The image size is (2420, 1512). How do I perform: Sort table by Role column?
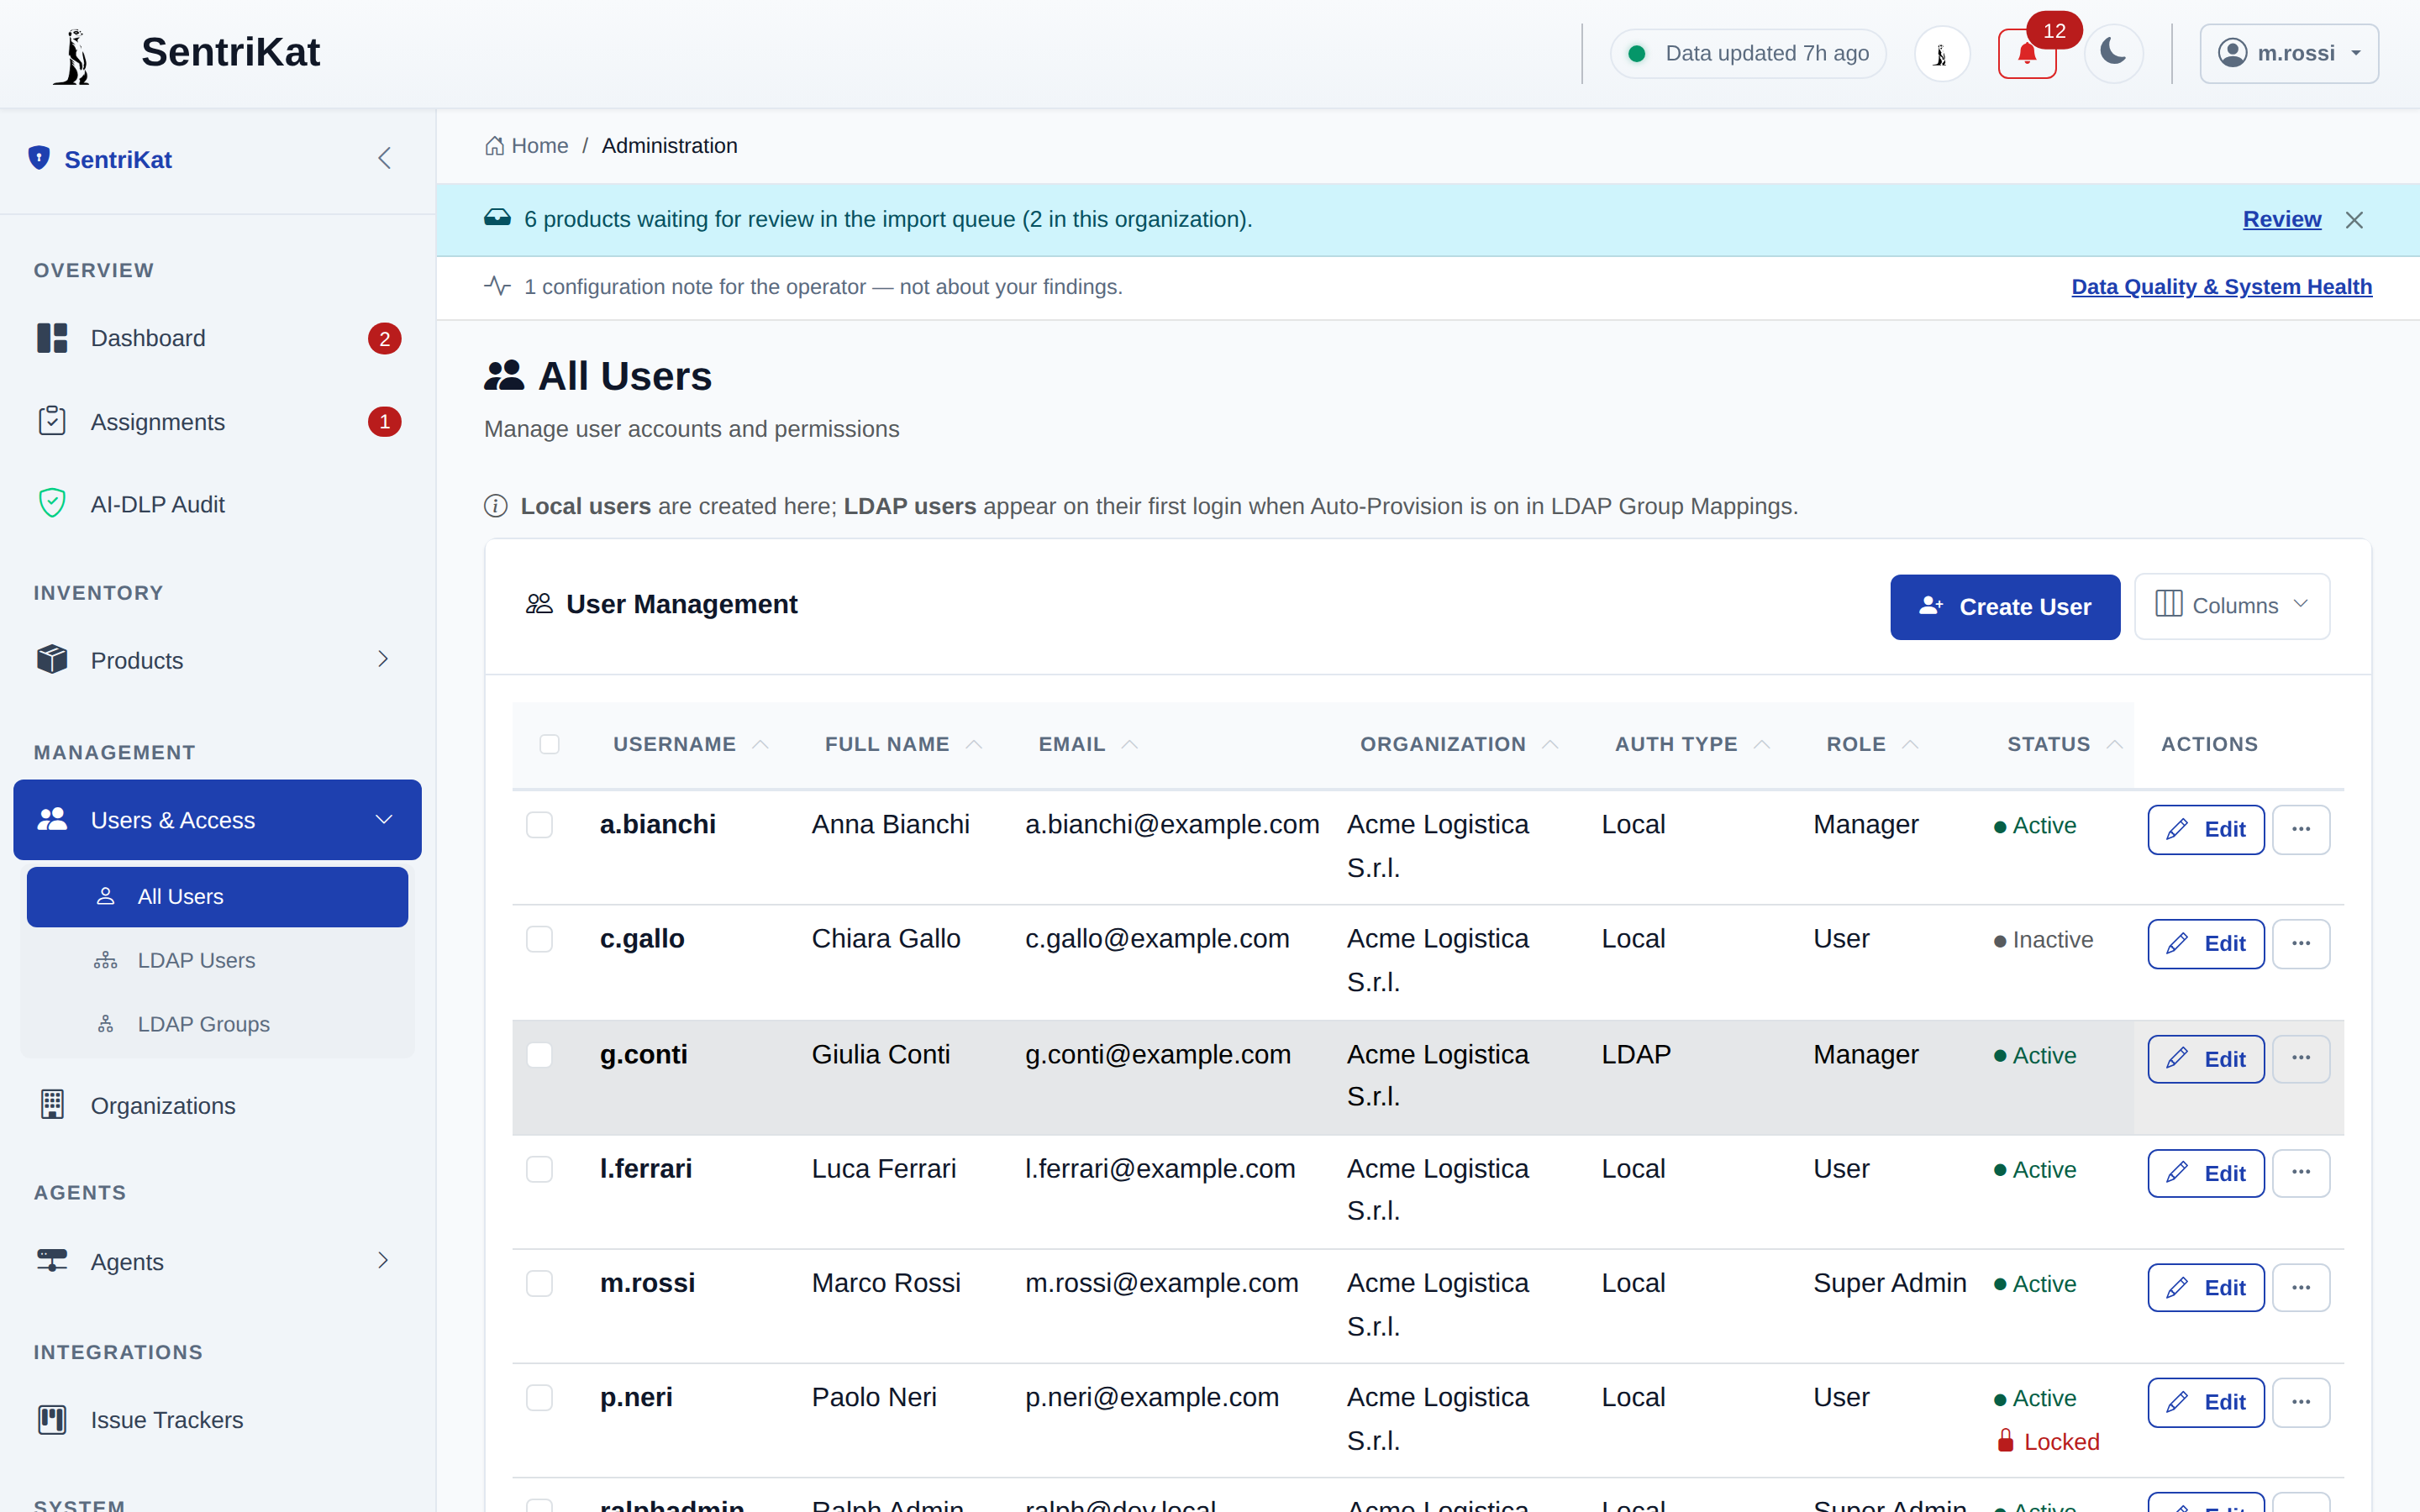[x=1872, y=744]
